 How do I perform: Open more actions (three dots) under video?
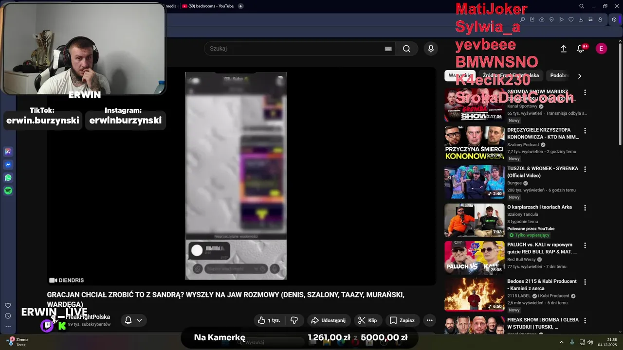(x=429, y=320)
